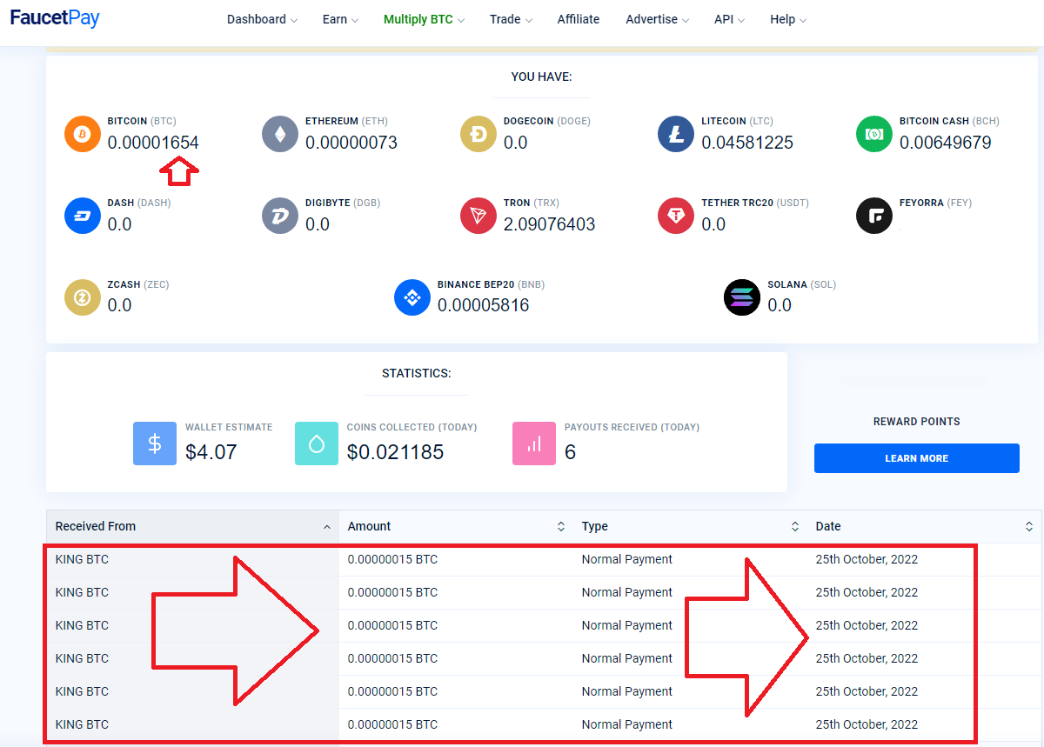Click the Litecoin balance 0.04581225
The image size is (1044, 747).
[747, 143]
